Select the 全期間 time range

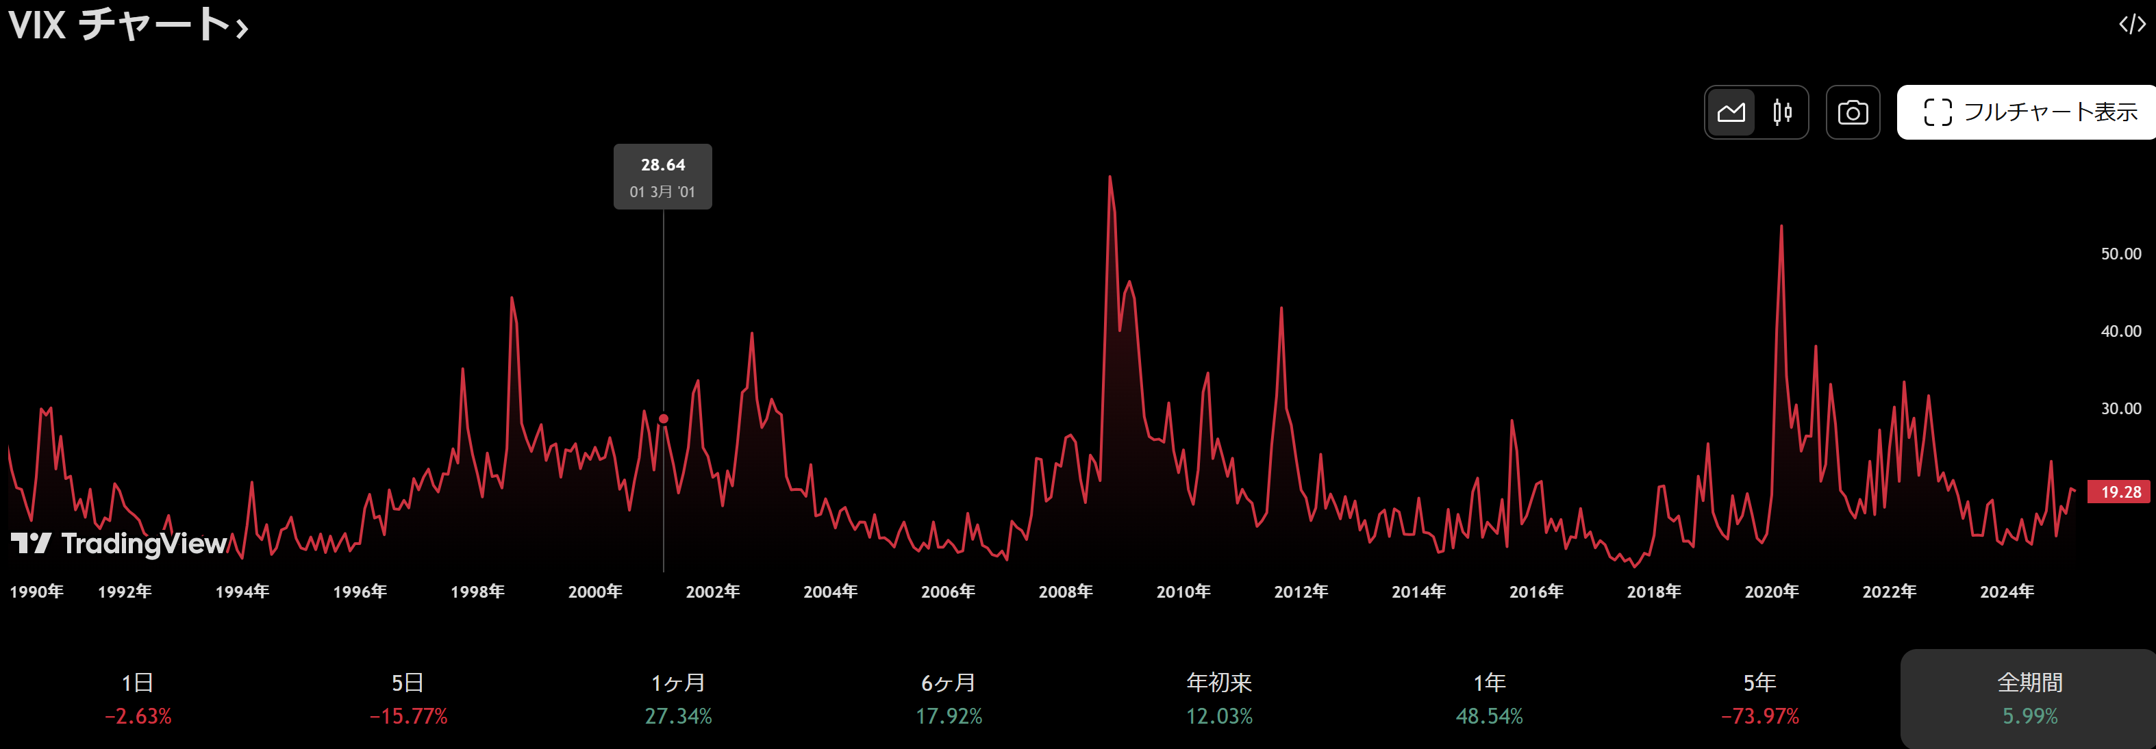(x=2029, y=698)
